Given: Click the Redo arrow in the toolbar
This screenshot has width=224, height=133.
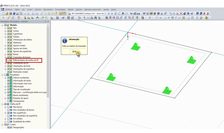Looking at the screenshot, I should (37, 14).
